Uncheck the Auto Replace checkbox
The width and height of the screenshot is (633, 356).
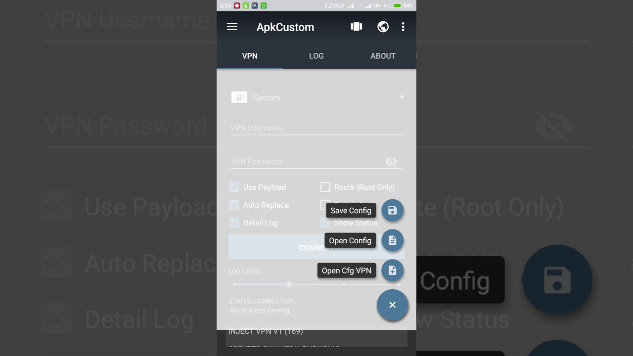[x=234, y=205]
